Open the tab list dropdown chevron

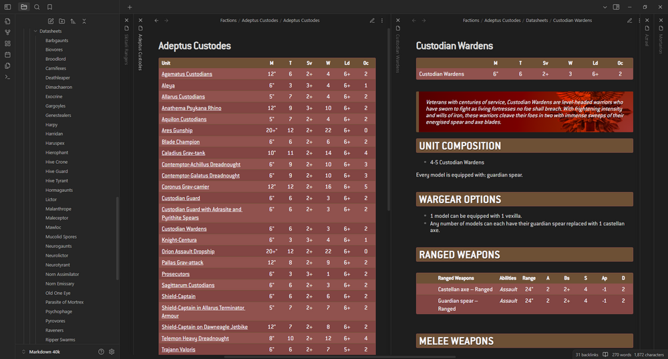click(x=605, y=7)
